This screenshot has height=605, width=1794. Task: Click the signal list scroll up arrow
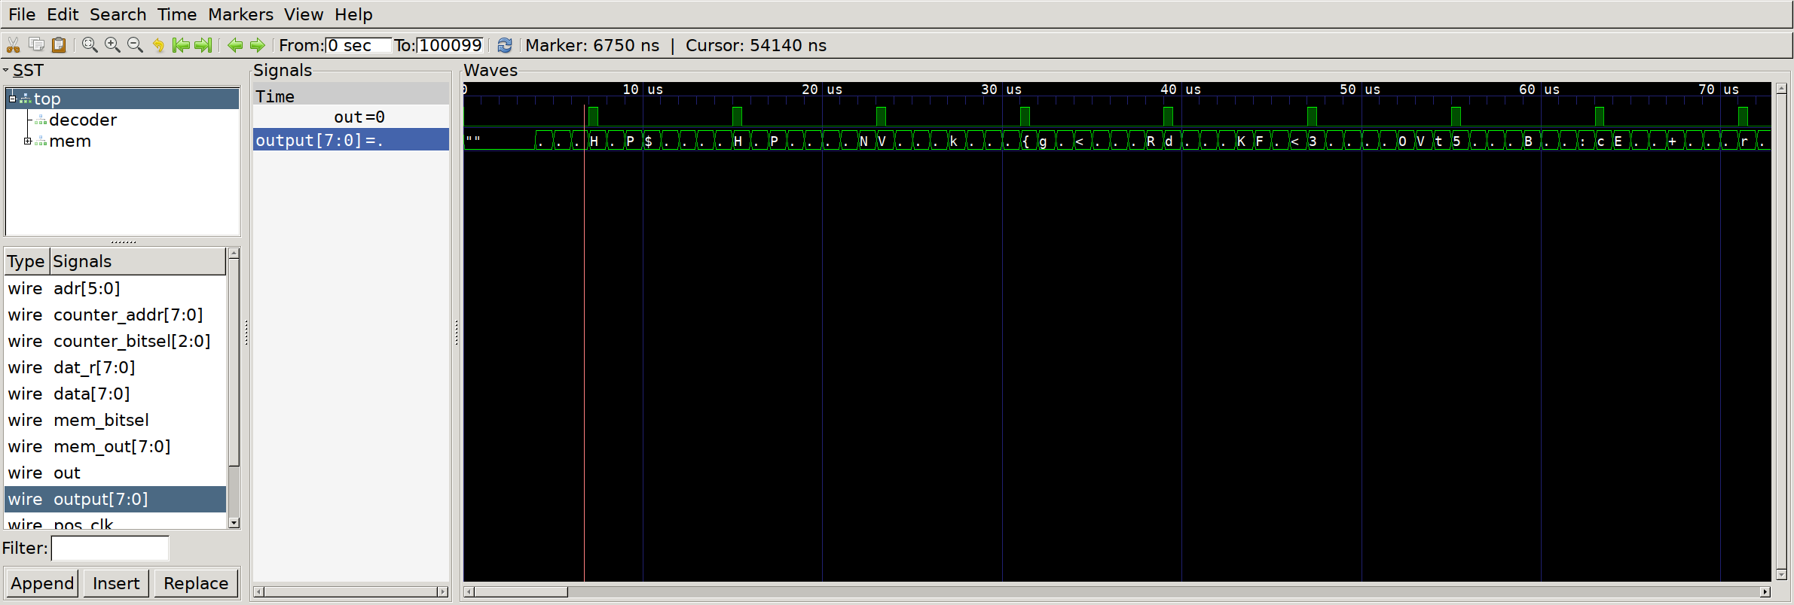click(x=234, y=254)
